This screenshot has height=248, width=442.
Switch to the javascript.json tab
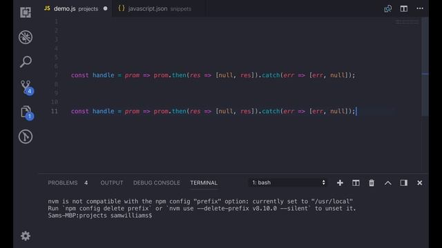tap(160, 9)
